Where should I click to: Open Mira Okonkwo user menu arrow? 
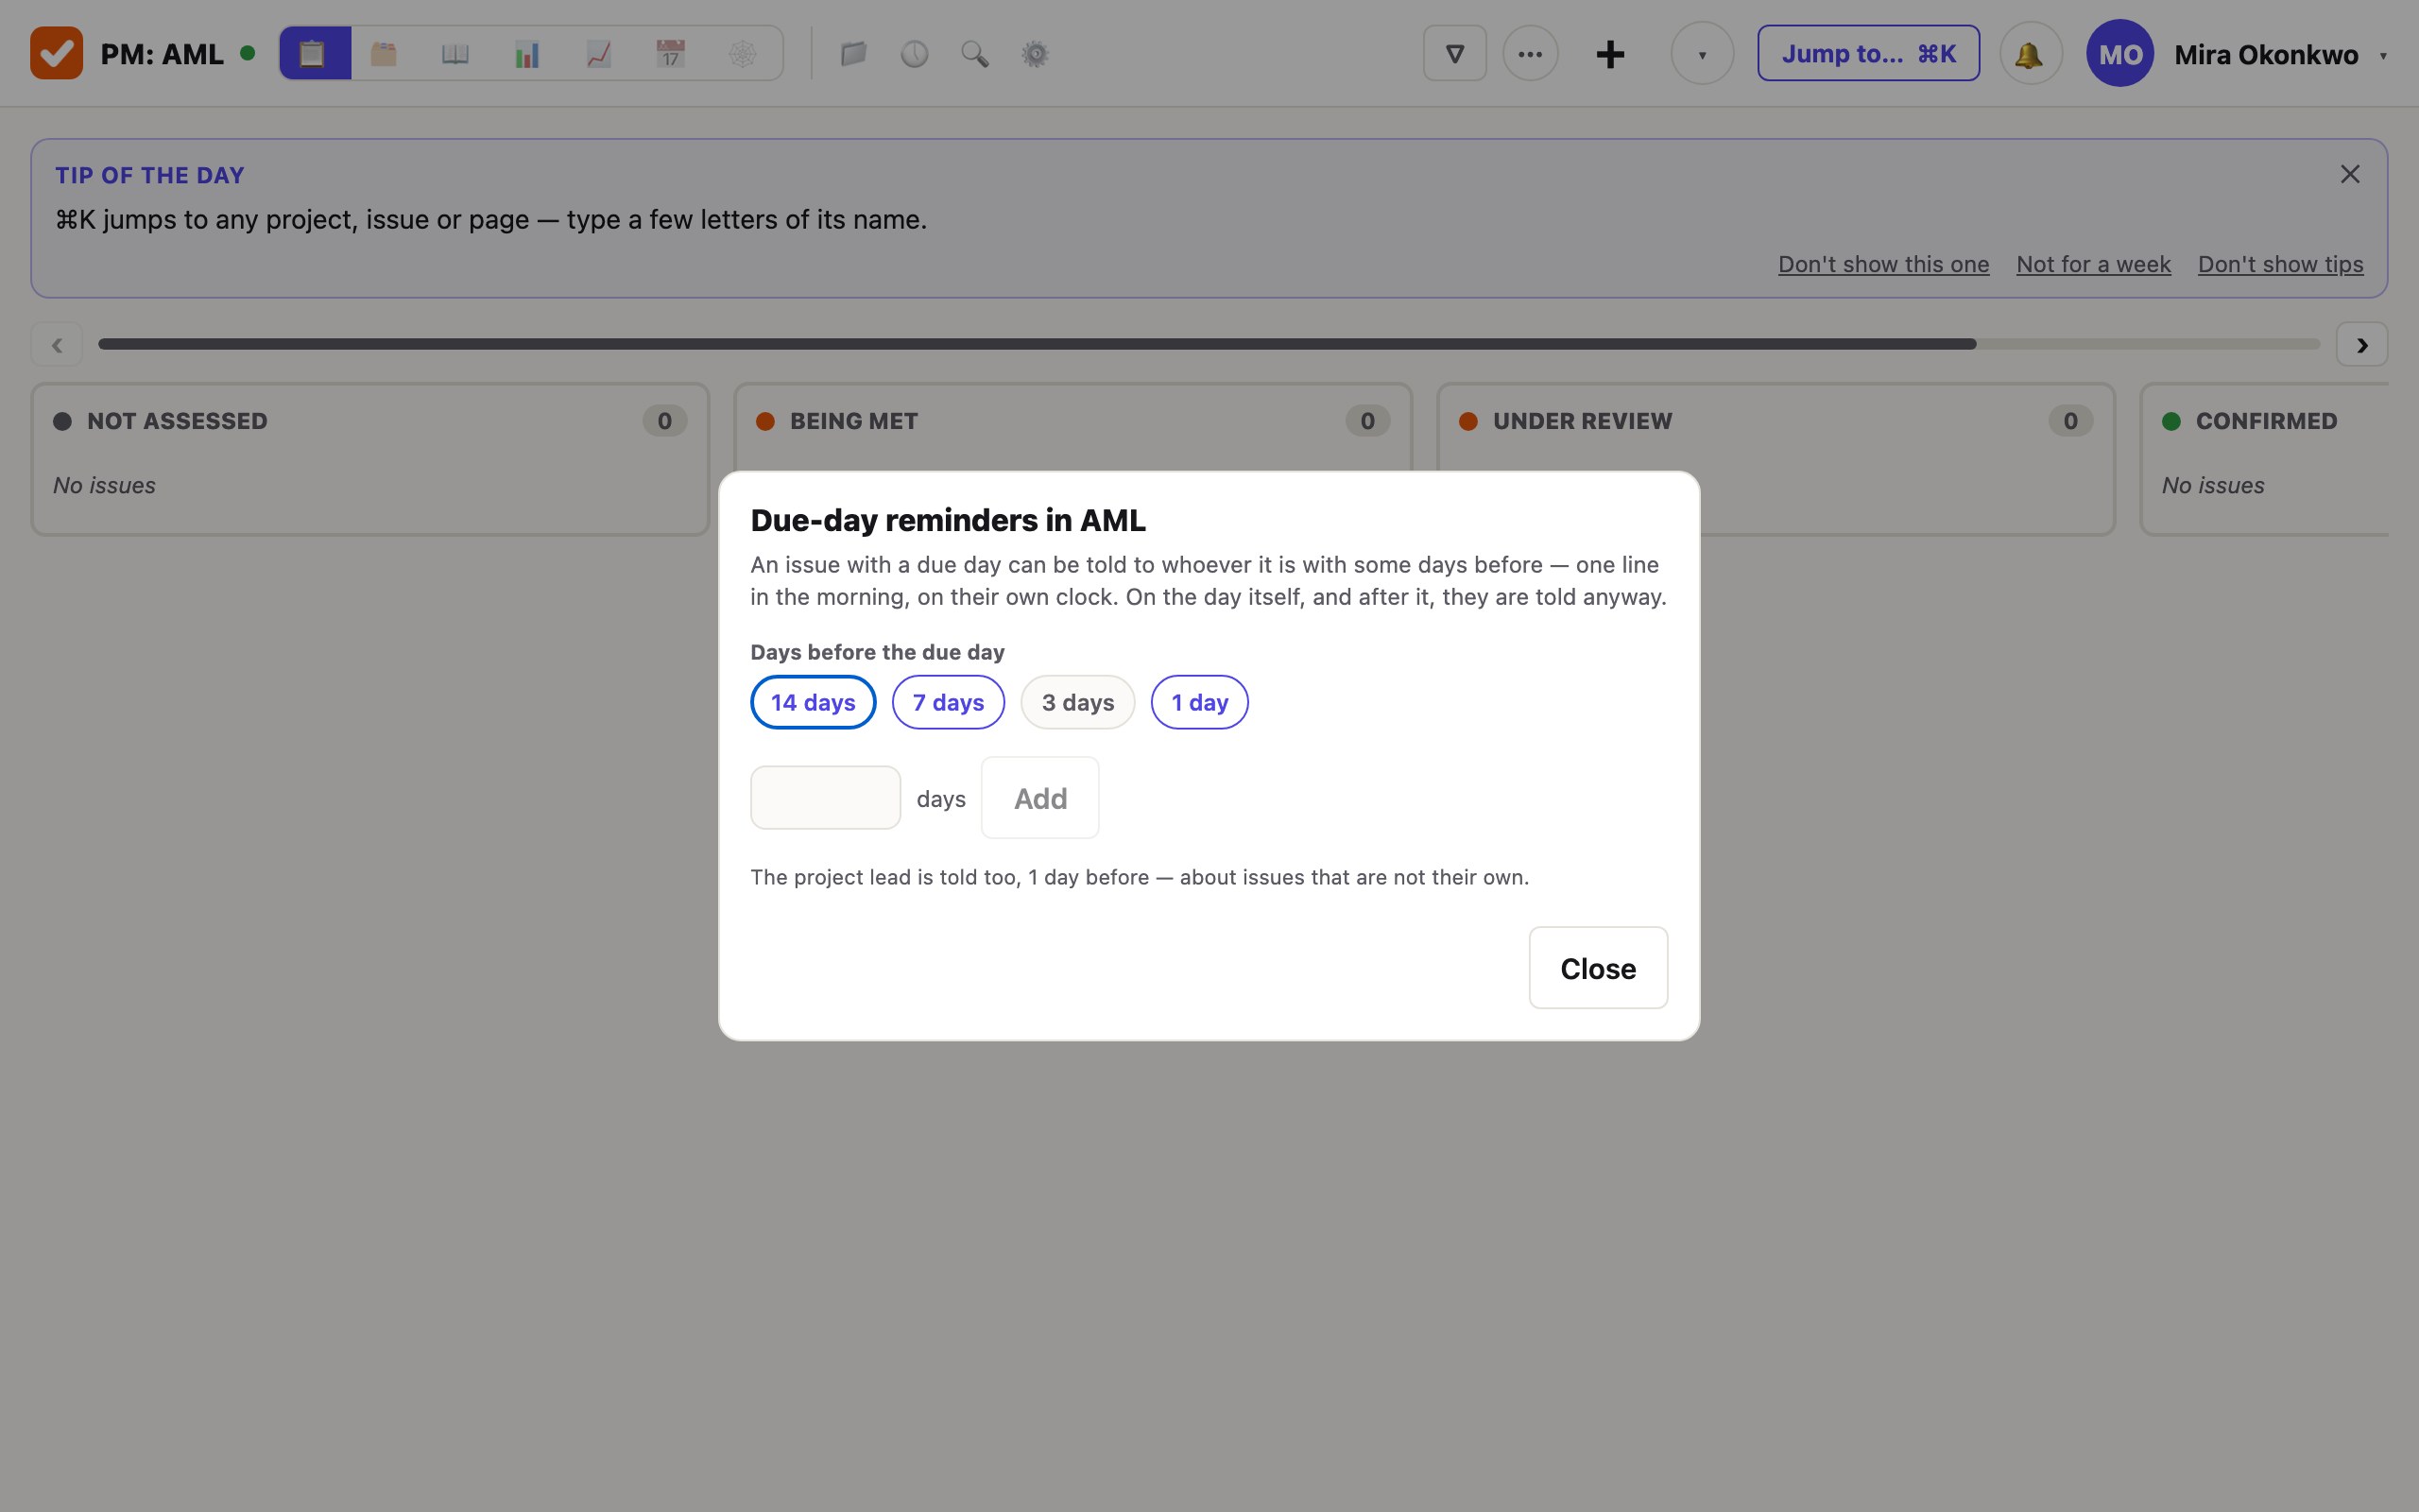click(2384, 56)
